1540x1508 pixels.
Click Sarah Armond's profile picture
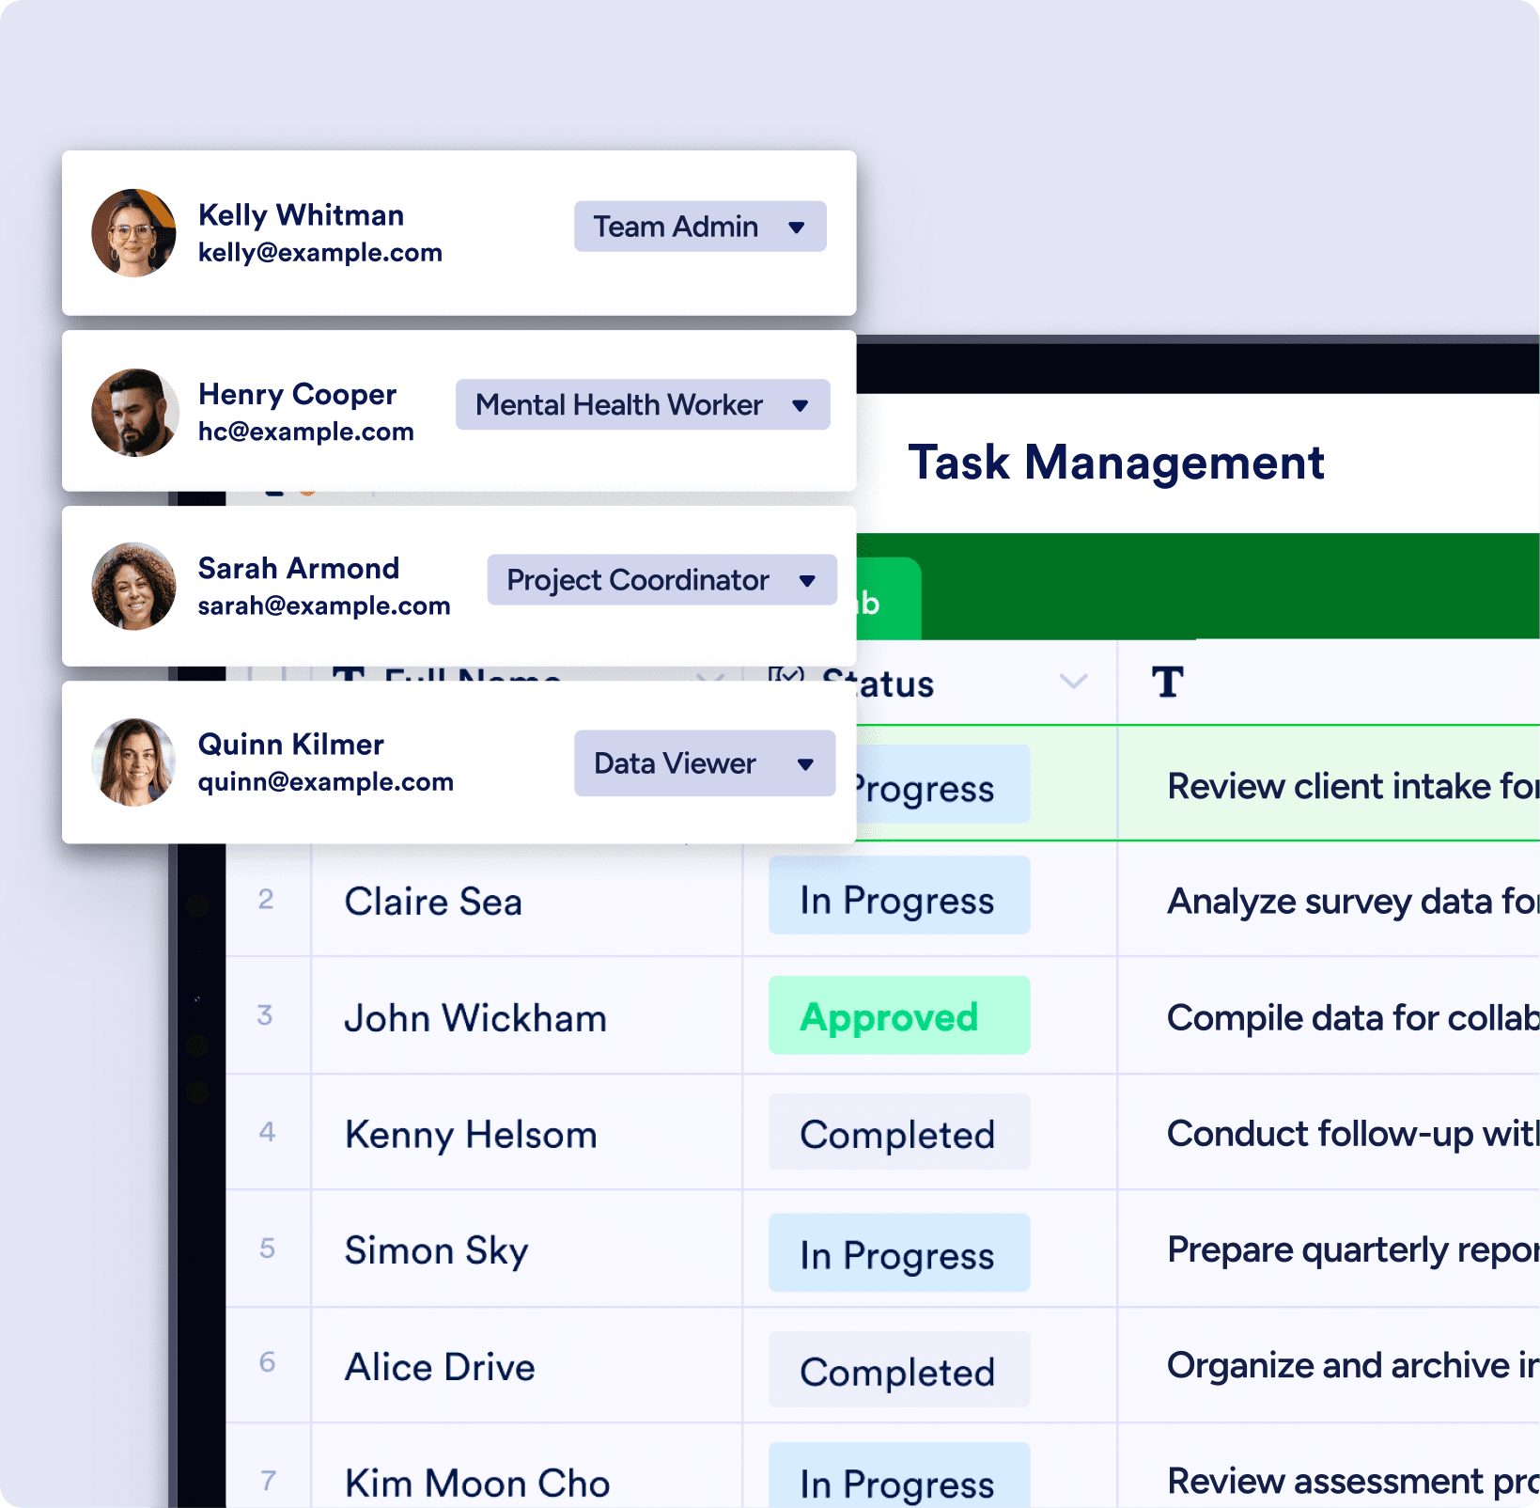point(133,586)
